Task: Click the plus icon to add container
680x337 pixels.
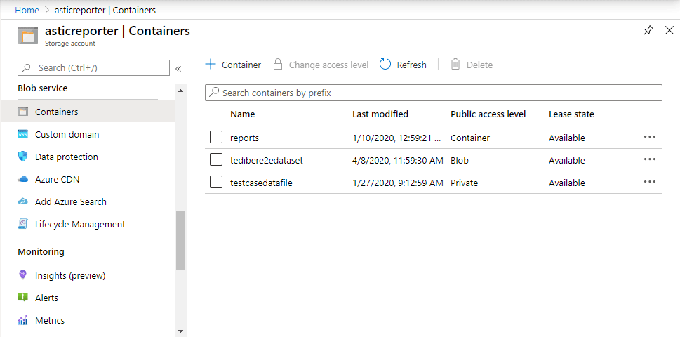Action: coord(211,64)
